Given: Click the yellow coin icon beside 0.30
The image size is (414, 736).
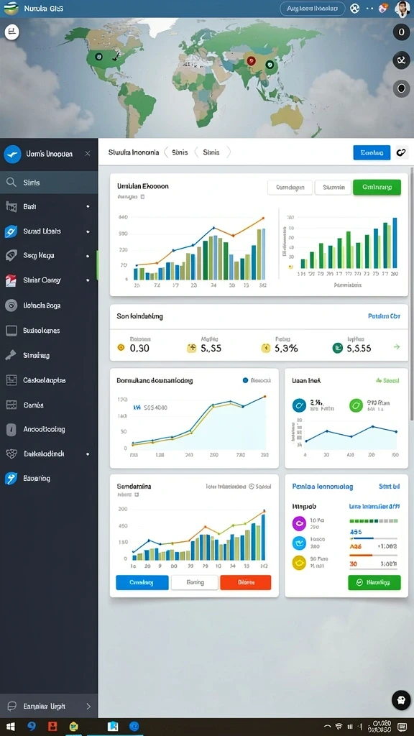Looking at the screenshot, I should [121, 348].
